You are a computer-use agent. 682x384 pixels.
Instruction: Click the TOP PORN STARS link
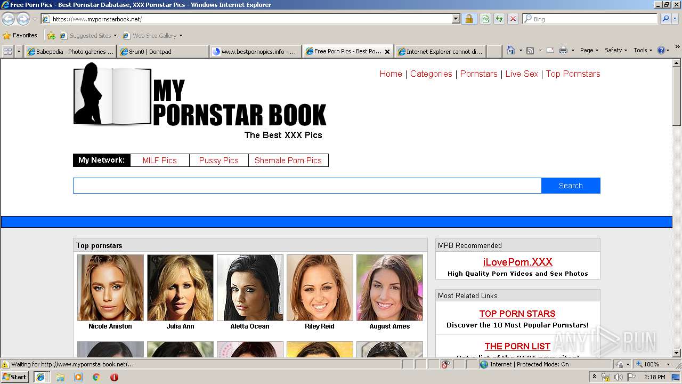[x=517, y=314]
